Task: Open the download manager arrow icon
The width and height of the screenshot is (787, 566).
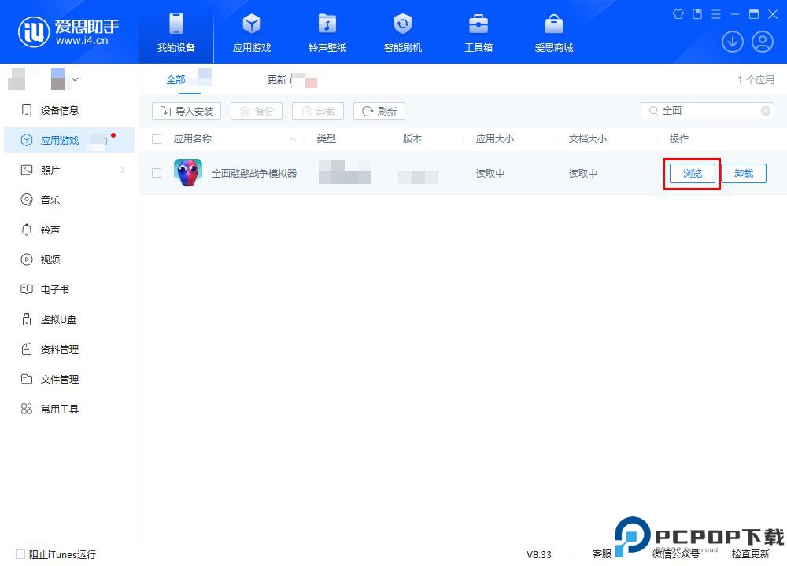Action: pos(733,42)
